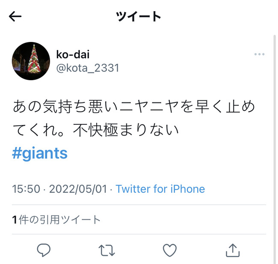Open the ko-dai display name profile
Screen dimensions: 278x264
(73, 54)
